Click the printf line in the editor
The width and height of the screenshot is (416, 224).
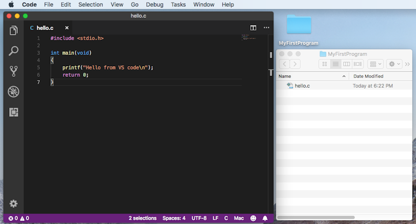108,68
